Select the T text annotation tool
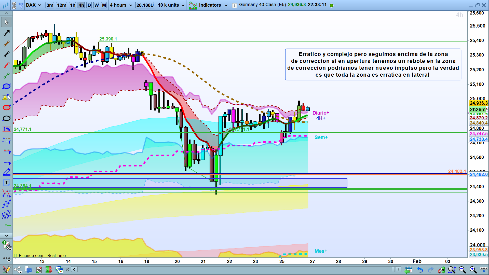Image resolution: width=489 pixels, height=275 pixels. (6, 183)
